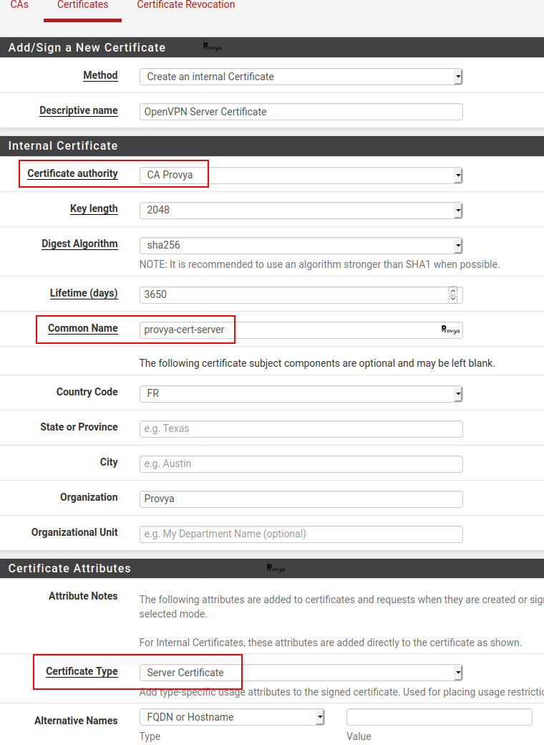Click the Organizational Unit field
Image resolution: width=544 pixels, height=745 pixels.
coord(301,534)
